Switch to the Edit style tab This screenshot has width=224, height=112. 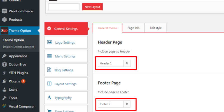pos(156,28)
